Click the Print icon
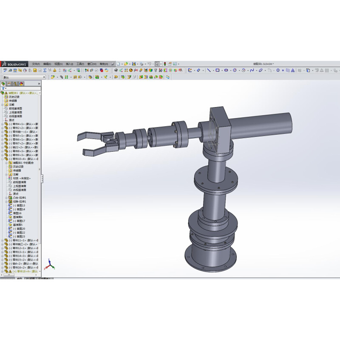 (142, 64)
